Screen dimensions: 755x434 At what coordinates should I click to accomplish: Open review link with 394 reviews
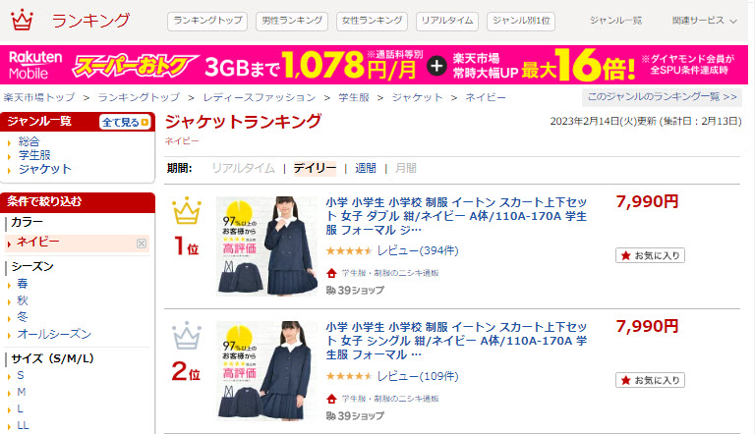point(418,250)
